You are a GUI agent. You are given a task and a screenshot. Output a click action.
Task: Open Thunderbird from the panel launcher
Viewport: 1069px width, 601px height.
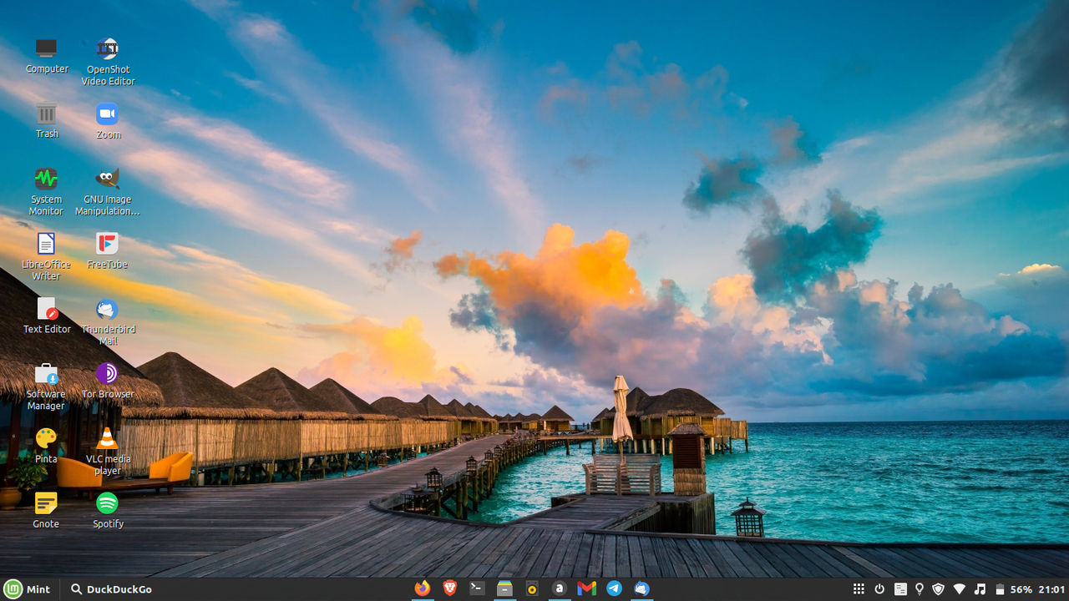coord(641,588)
